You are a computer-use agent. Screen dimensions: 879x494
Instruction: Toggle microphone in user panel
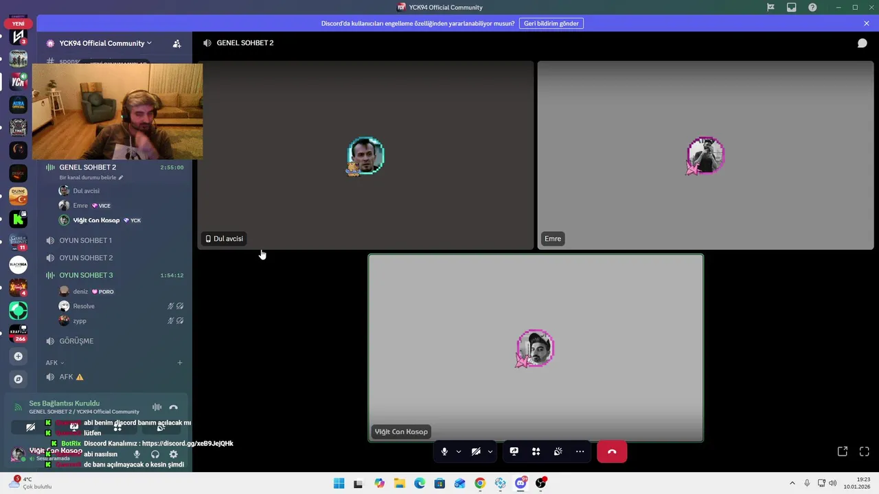(137, 454)
